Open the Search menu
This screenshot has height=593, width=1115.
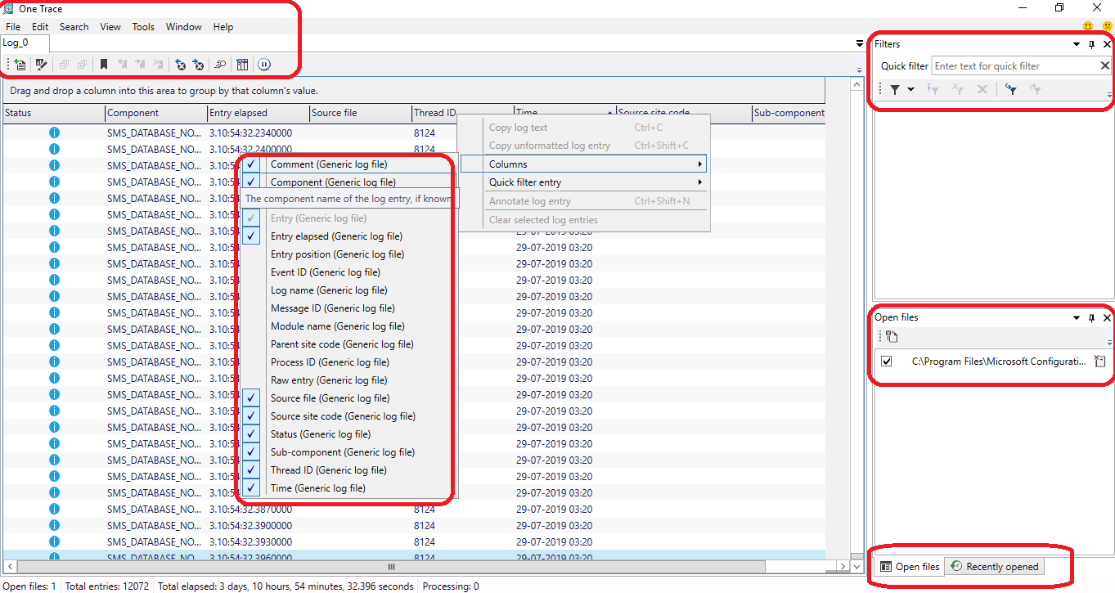(74, 27)
